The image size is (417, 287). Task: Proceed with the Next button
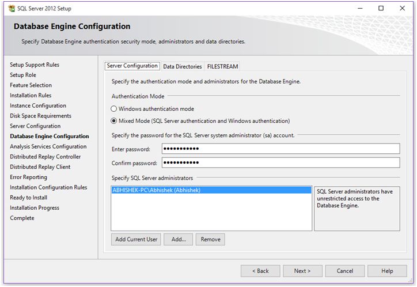point(302,271)
